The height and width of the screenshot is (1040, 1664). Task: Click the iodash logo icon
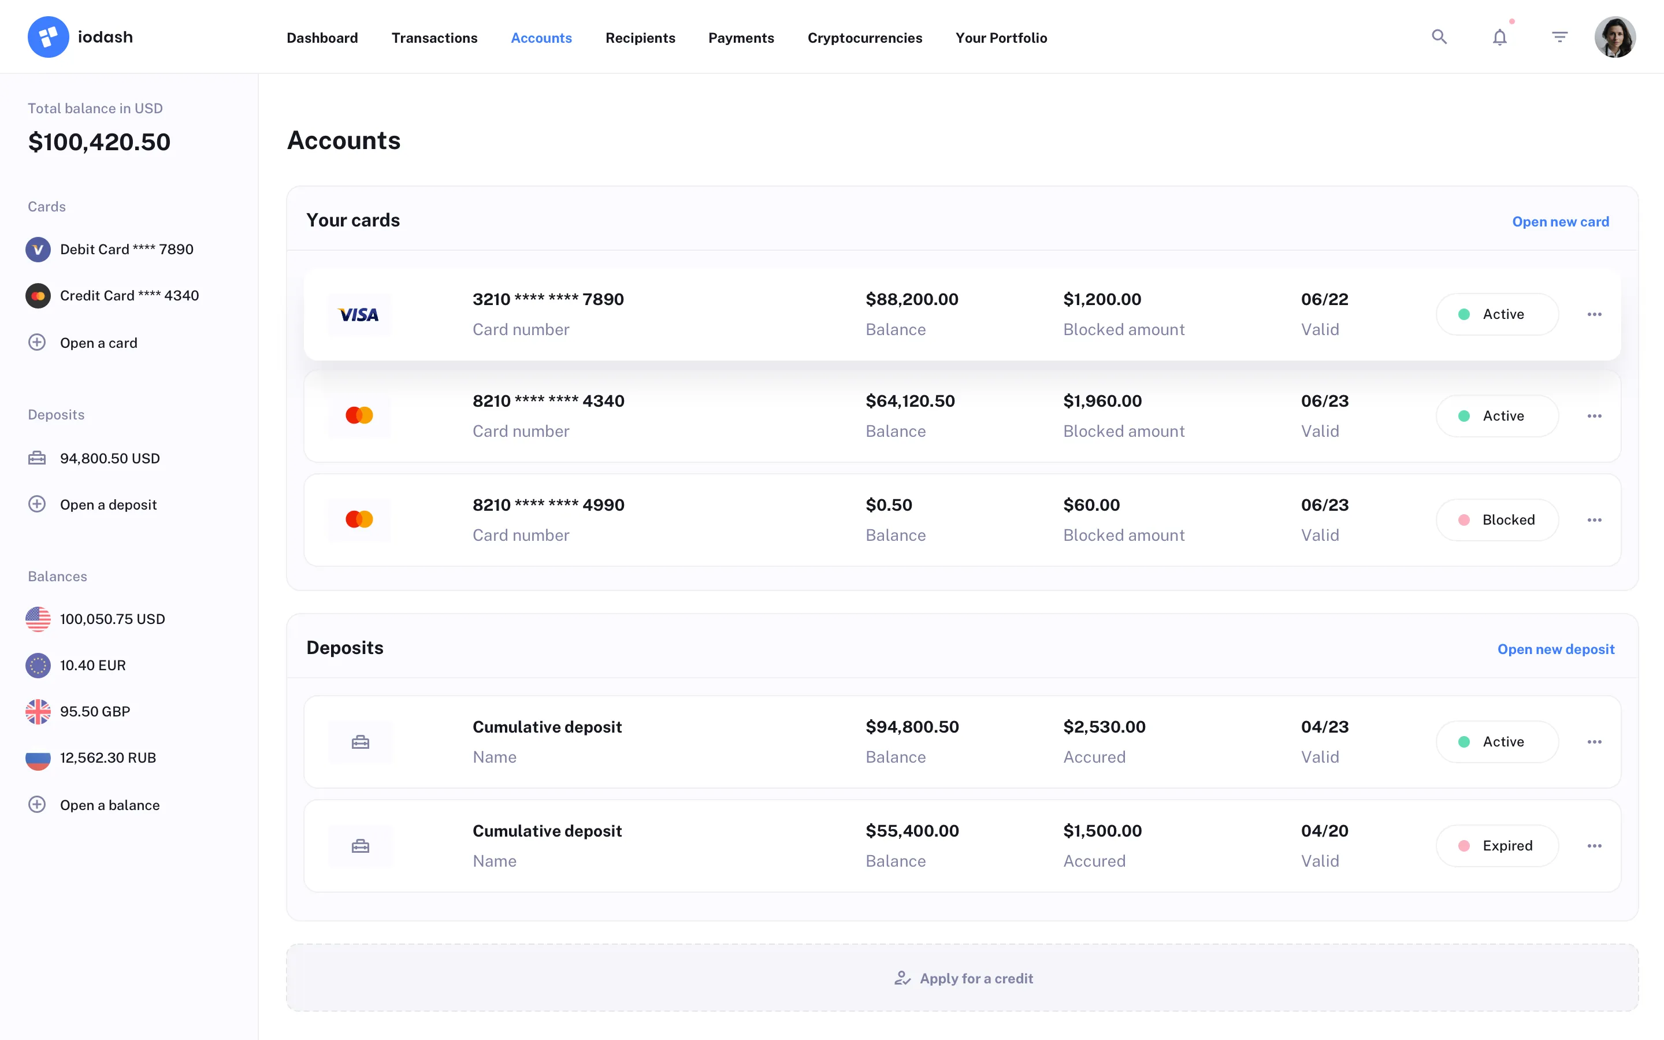48,36
